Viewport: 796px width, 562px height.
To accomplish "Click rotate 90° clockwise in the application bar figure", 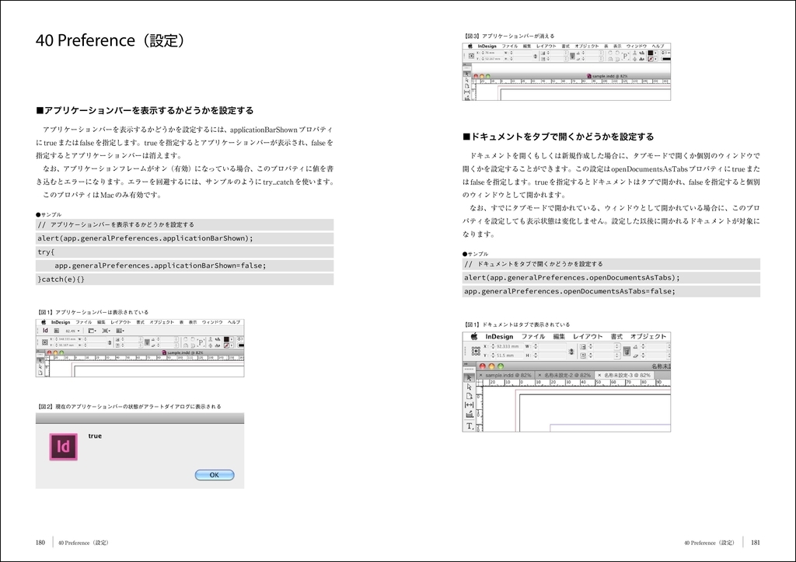I will click(185, 338).
